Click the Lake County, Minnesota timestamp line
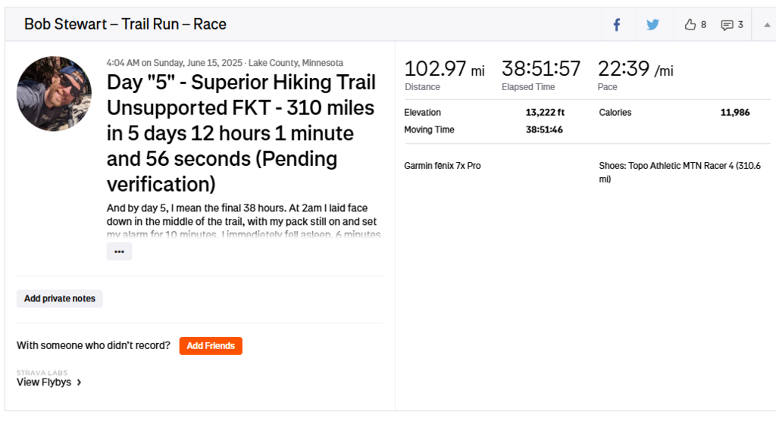776x421 pixels. 225,63
